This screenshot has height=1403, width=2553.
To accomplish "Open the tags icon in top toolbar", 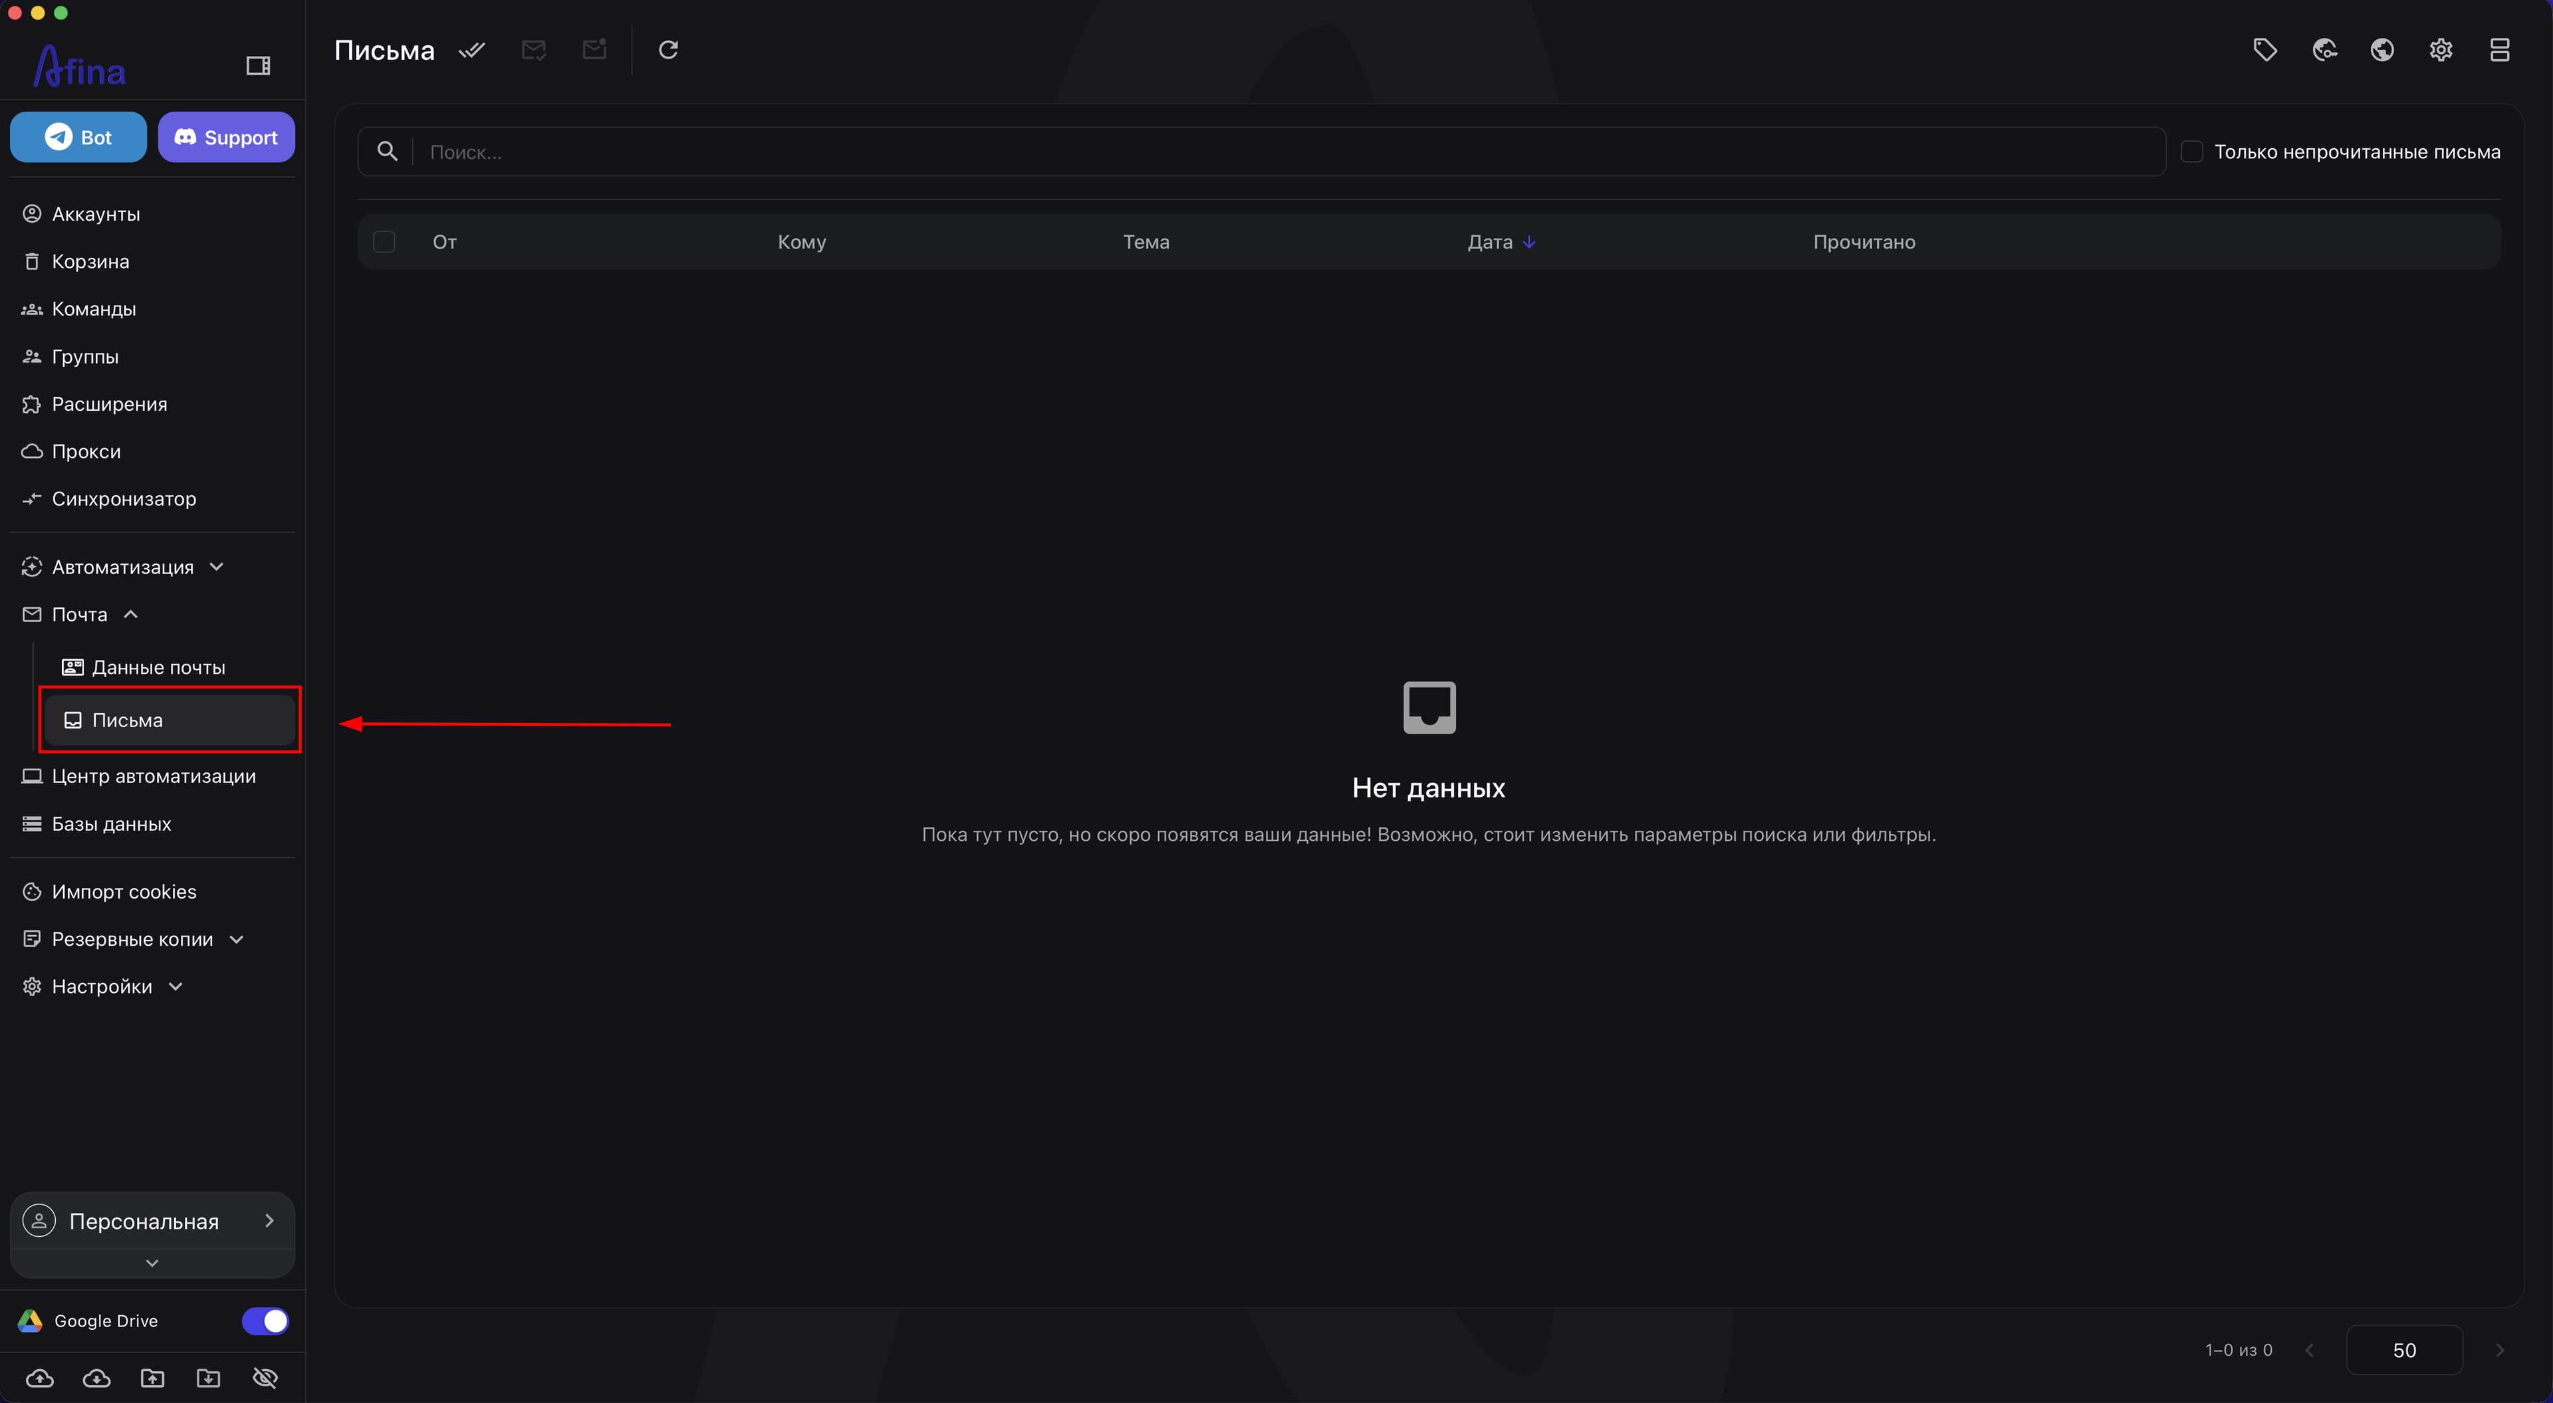I will pos(2264,50).
